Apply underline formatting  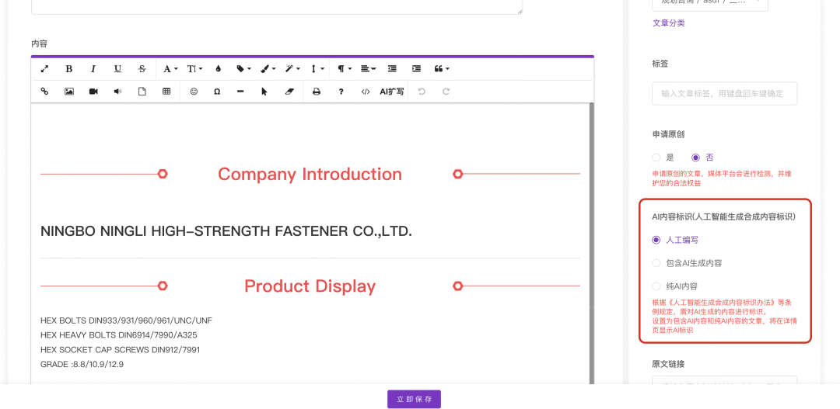click(x=118, y=69)
